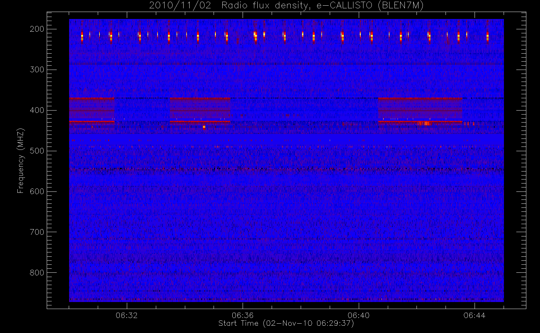This screenshot has height=333, width=540.
Task: Click the 06:40 time tick label
Action: click(358, 315)
